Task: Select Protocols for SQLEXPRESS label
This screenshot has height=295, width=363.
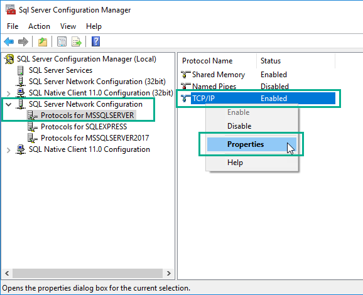Action: tap(84, 127)
